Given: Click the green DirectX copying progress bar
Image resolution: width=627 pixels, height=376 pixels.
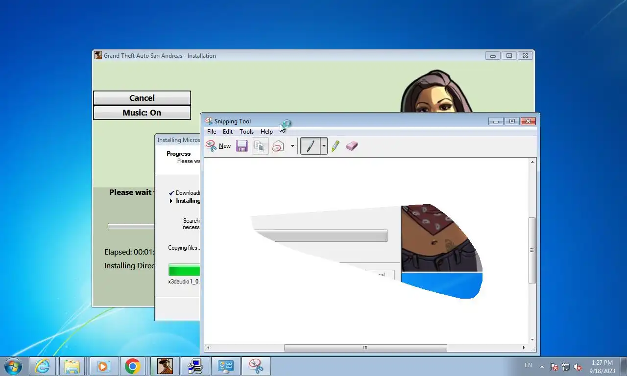Looking at the screenshot, I should [184, 270].
